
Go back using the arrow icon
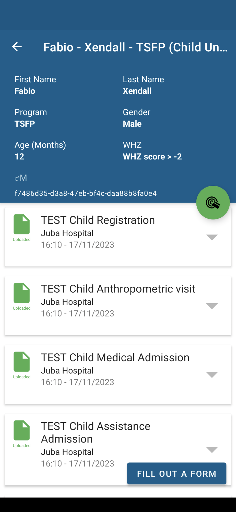[x=17, y=47]
